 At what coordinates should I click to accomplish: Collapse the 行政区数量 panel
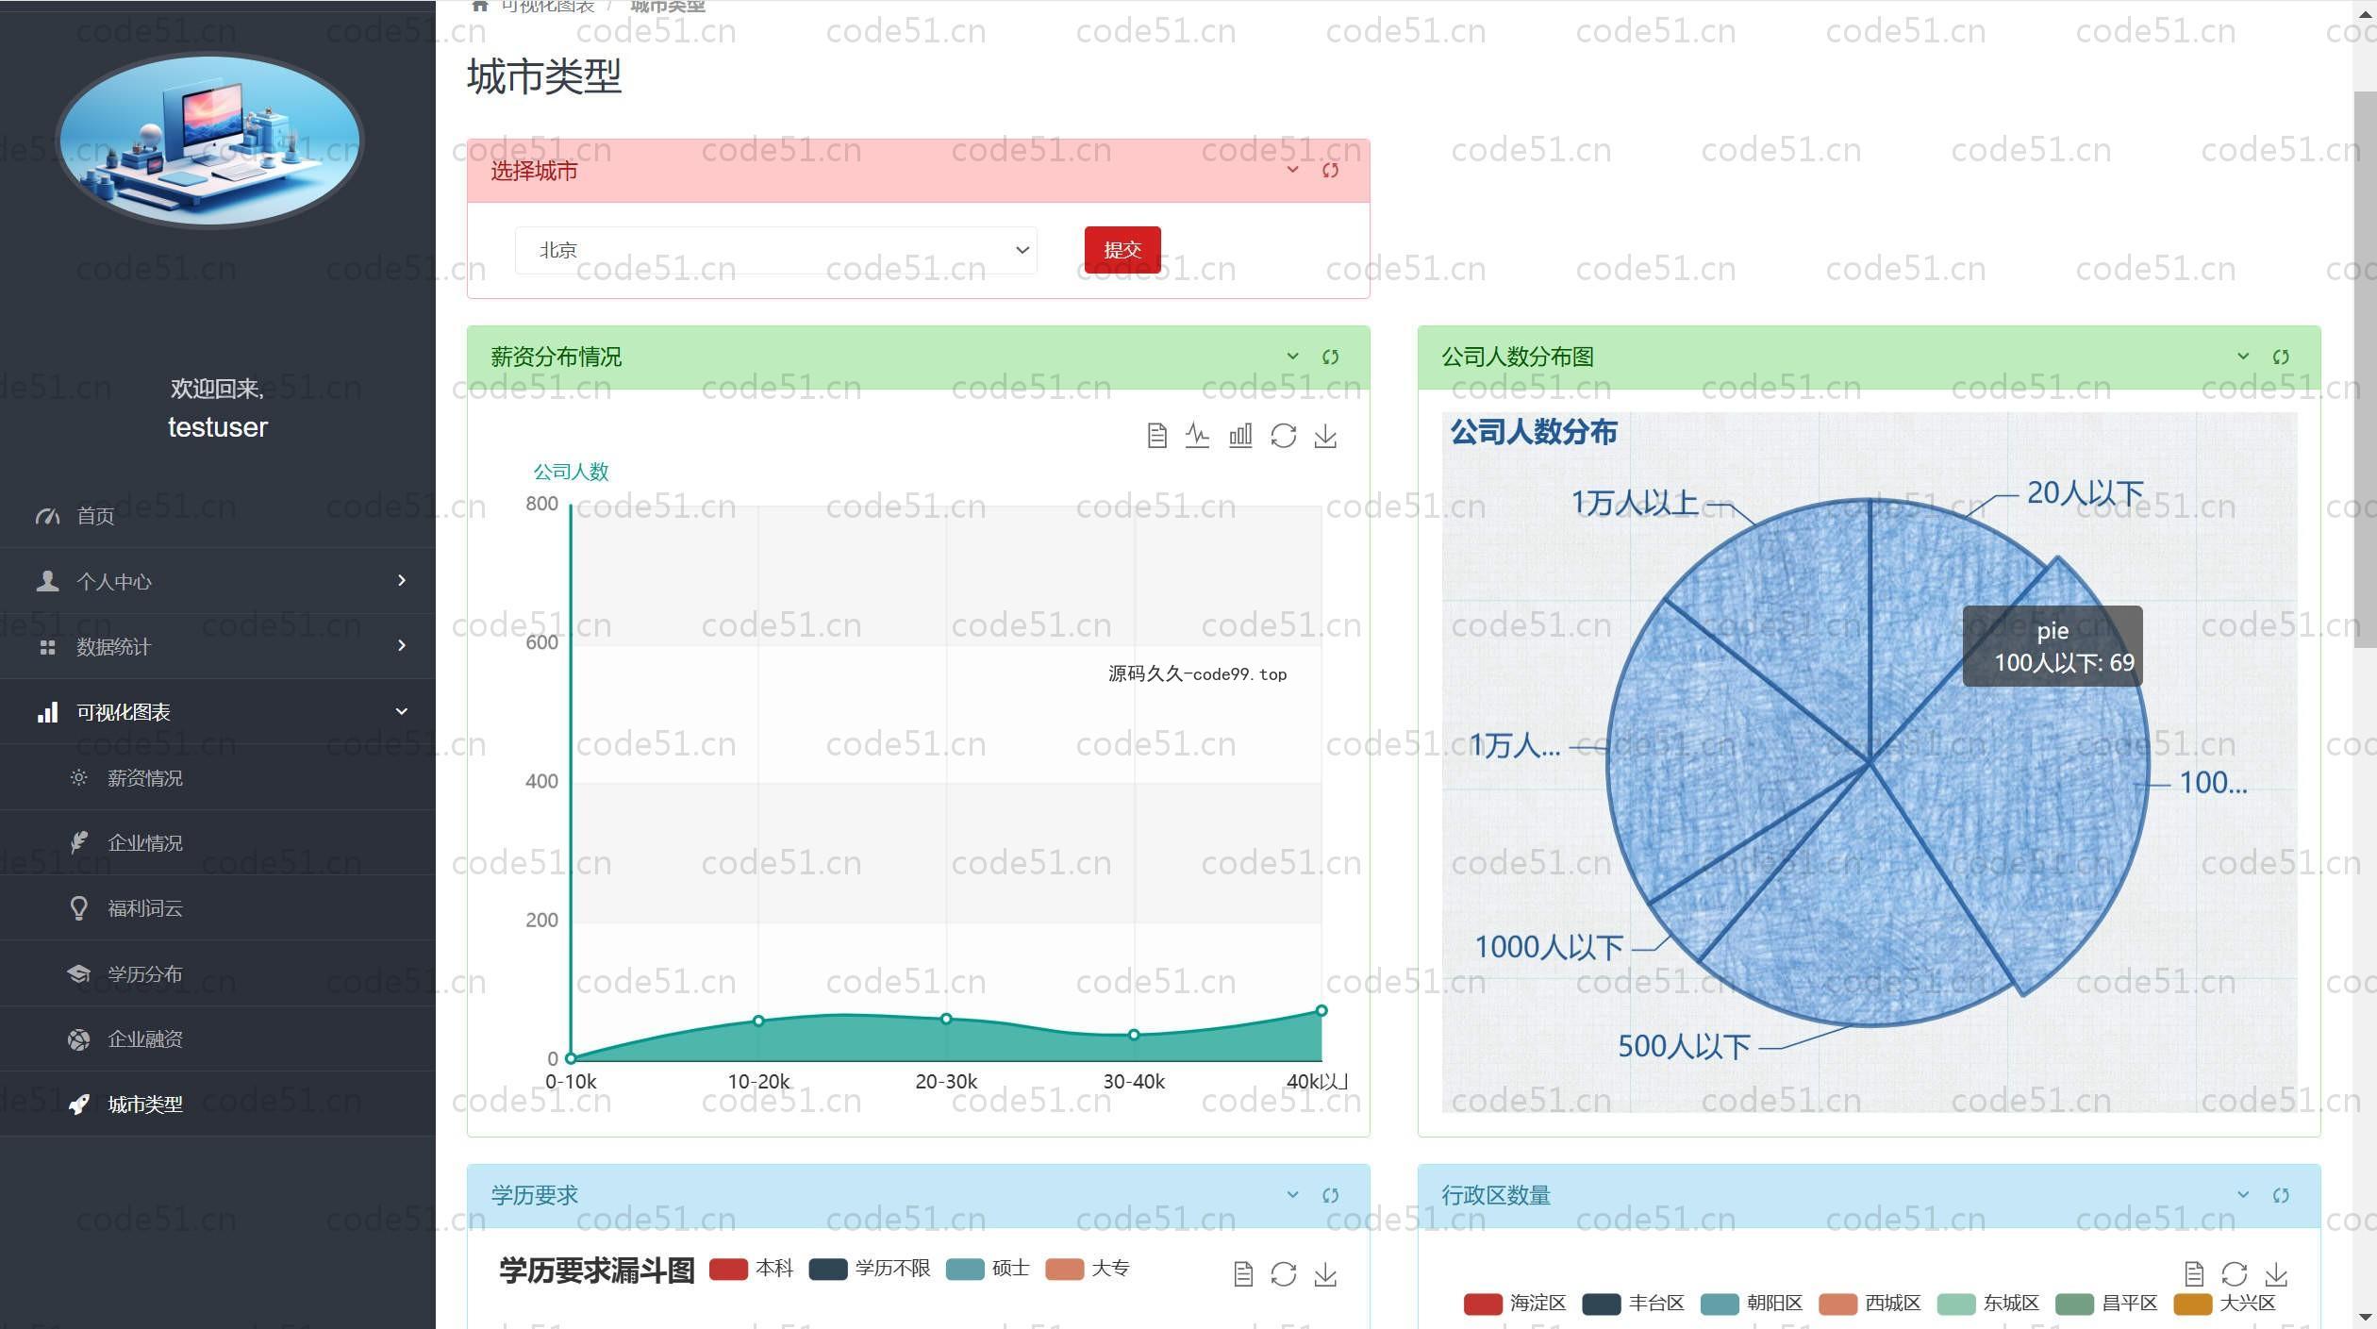(x=2244, y=1195)
